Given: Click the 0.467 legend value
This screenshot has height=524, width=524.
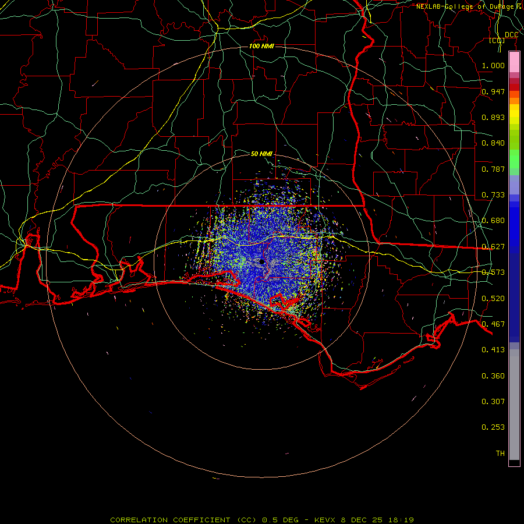Looking at the screenshot, I should [x=493, y=324].
